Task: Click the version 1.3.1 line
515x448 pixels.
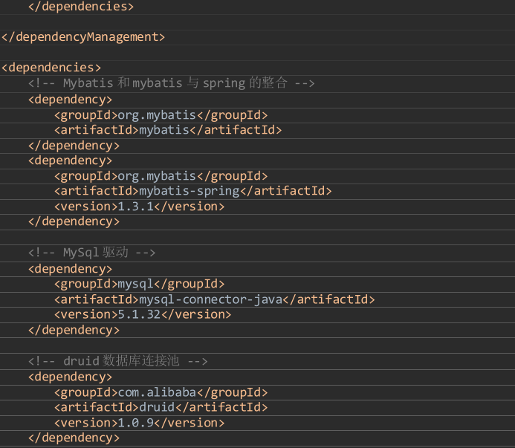Action: 140,207
